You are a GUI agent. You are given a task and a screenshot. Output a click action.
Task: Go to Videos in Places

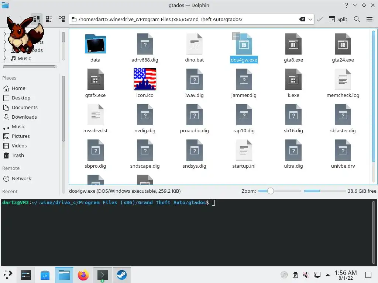15,146
